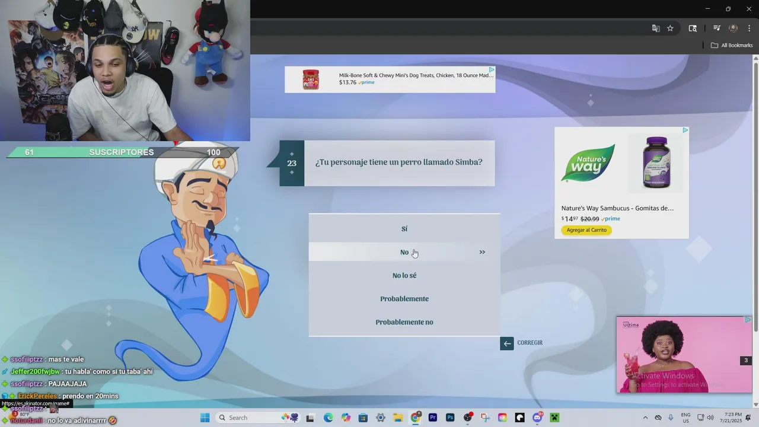Open the black-and-white app icon on taskbar
Image resolution: width=759 pixels, height=427 pixels.
[x=520, y=418]
